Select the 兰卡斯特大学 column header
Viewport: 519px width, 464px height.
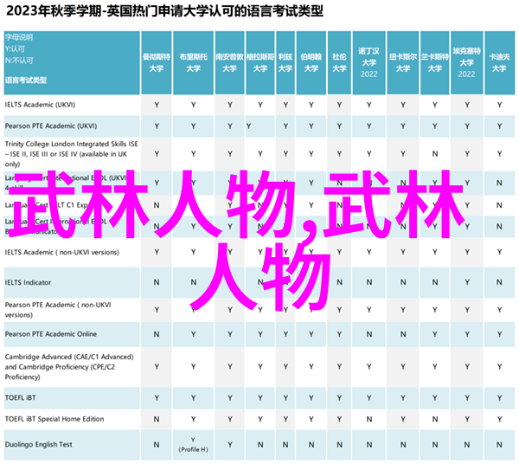coord(434,62)
